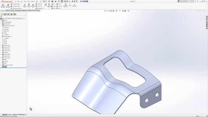
Task: Select the Revolved Boss/Base tool
Action: coord(8,6)
